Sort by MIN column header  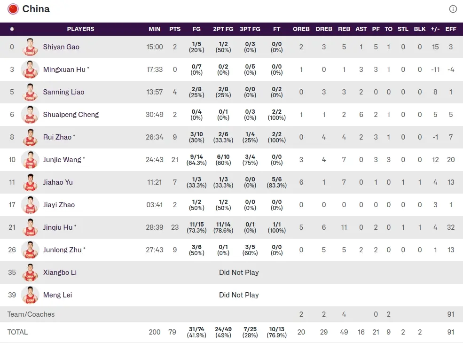[x=155, y=29]
